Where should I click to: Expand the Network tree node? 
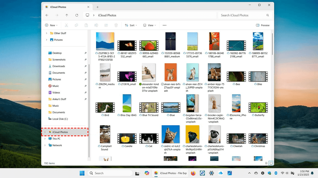coord(45,145)
